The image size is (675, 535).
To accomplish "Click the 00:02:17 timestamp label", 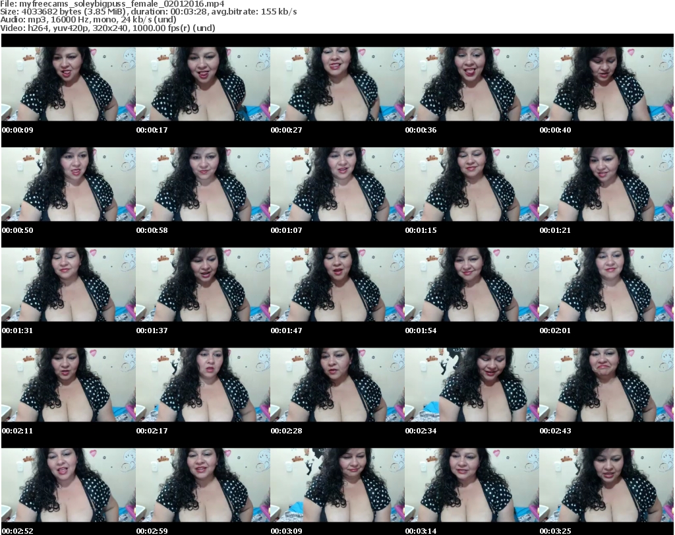I will pos(152,431).
